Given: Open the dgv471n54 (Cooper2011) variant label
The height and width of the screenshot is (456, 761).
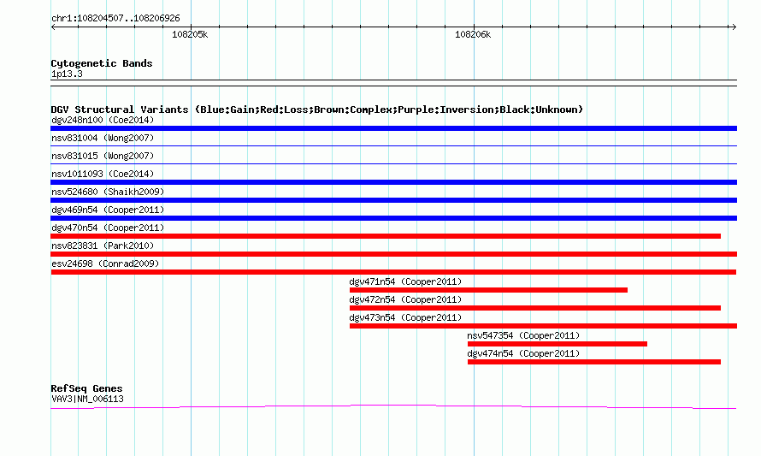Looking at the screenshot, I should (x=405, y=281).
